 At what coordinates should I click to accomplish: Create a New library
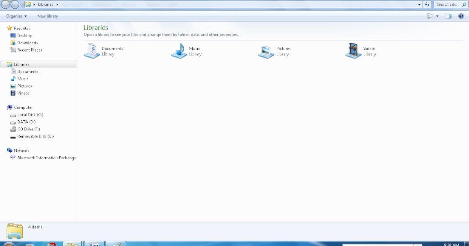pyautogui.click(x=48, y=16)
